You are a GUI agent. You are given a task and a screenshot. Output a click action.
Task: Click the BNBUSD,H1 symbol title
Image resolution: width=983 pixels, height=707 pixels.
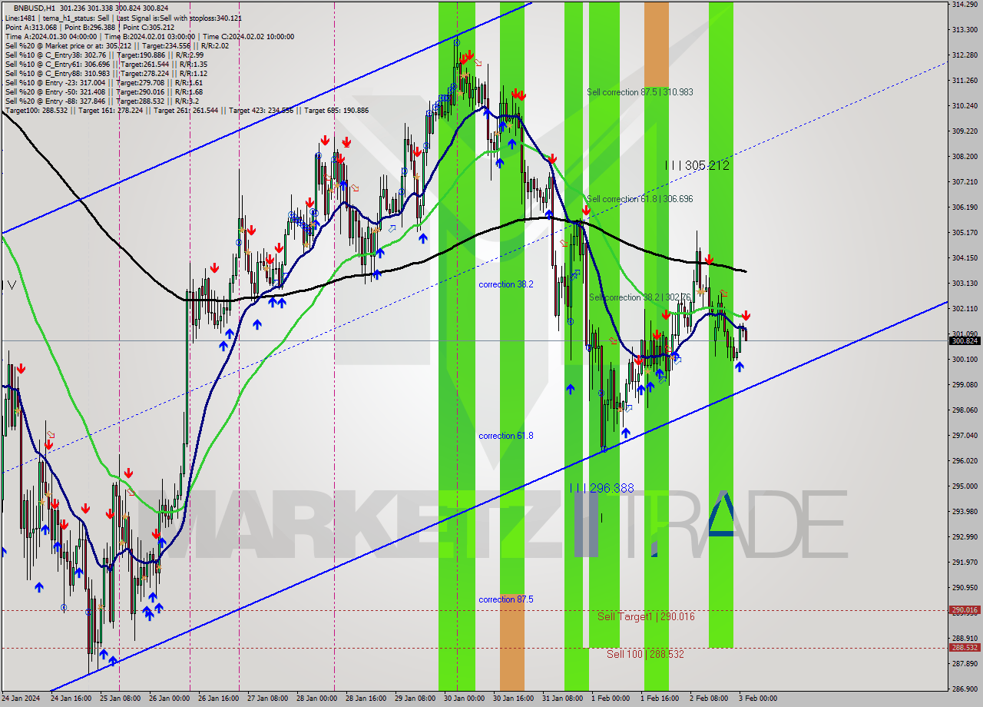tap(35, 8)
